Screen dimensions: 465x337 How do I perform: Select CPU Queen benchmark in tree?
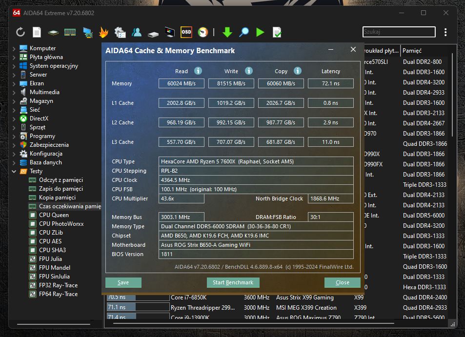coord(54,215)
